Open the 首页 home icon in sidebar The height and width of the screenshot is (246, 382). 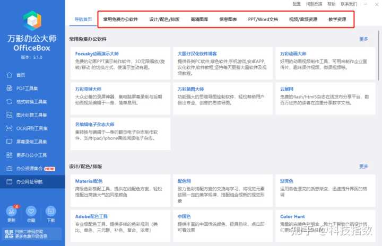click(9, 75)
